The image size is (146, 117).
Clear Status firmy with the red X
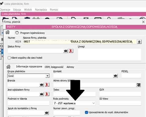[x=71, y=51]
